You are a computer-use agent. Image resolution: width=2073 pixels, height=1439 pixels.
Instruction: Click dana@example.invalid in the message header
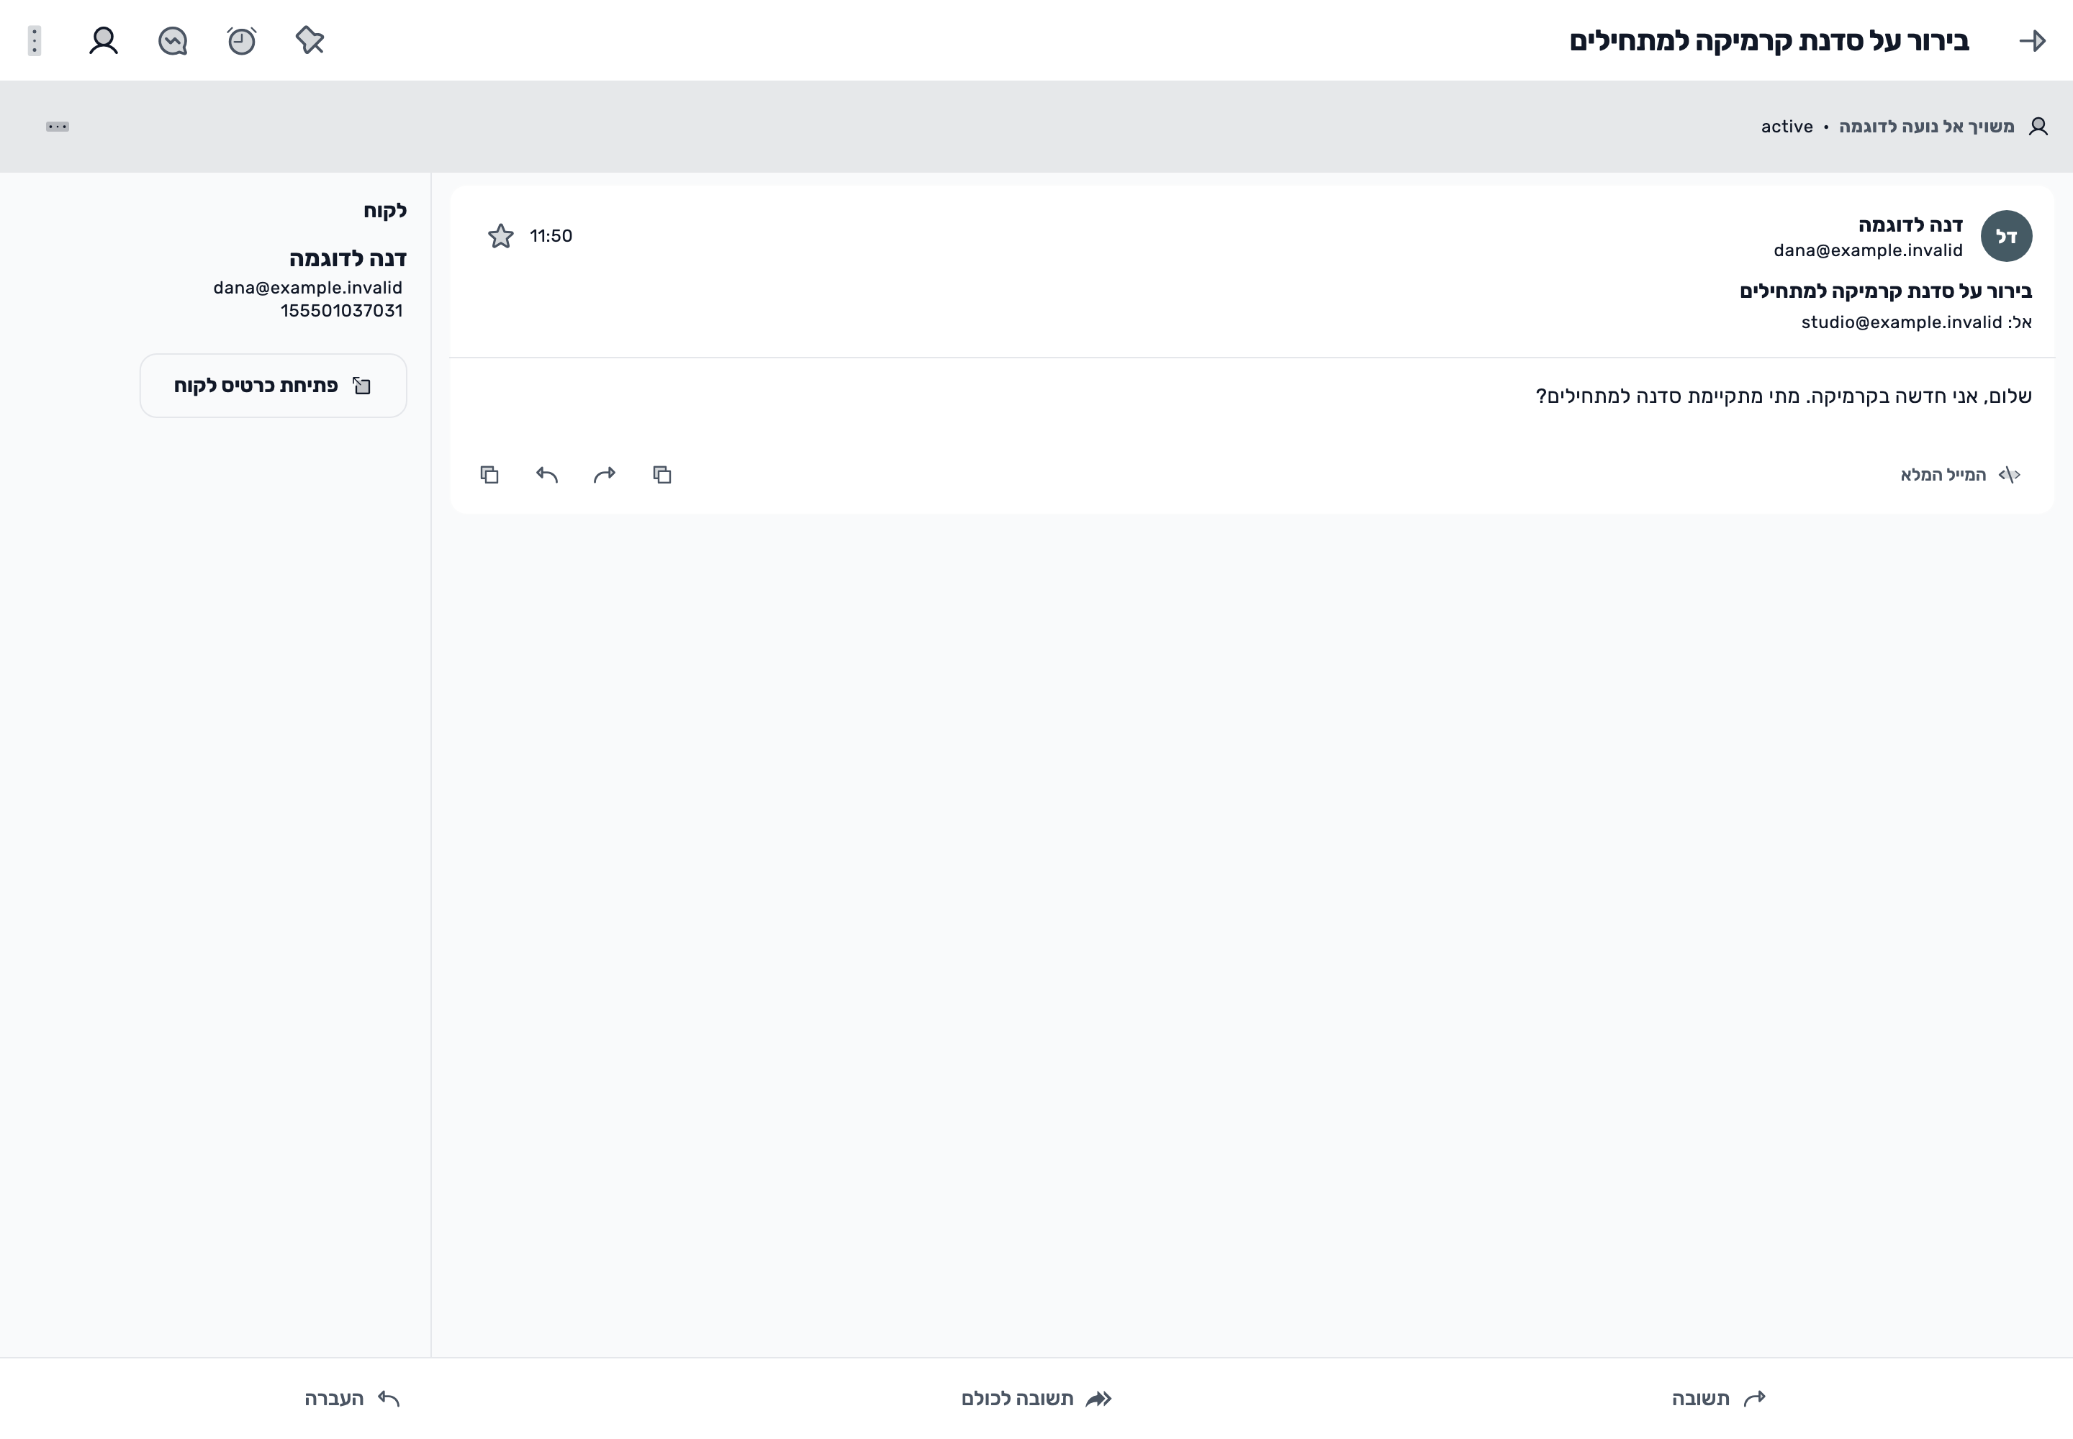(1867, 250)
